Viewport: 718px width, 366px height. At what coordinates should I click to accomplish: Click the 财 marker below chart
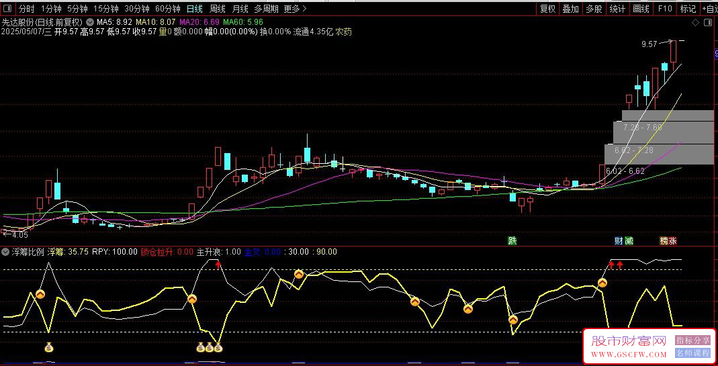pos(619,241)
